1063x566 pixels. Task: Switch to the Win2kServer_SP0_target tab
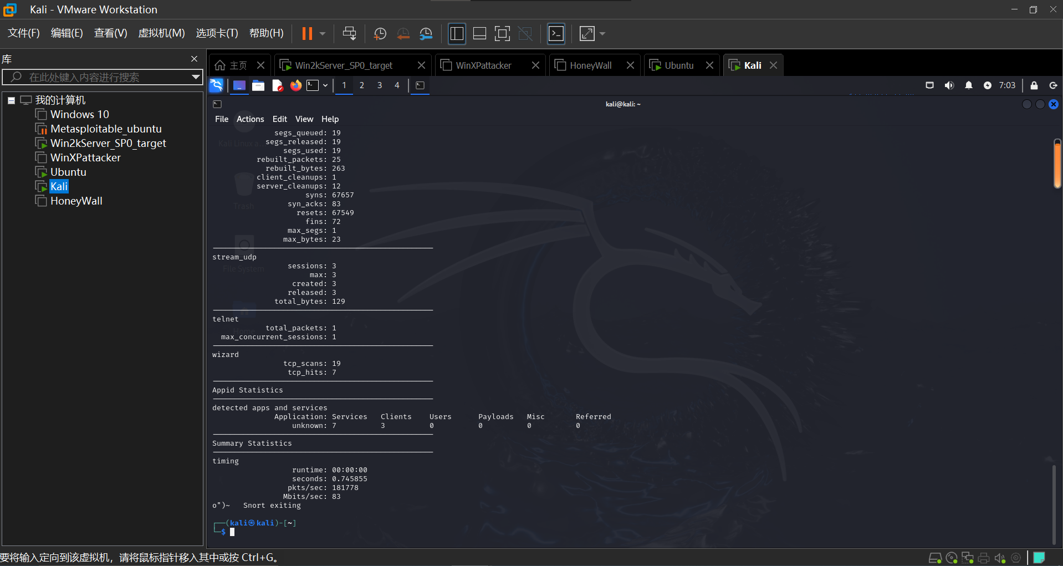tap(344, 65)
